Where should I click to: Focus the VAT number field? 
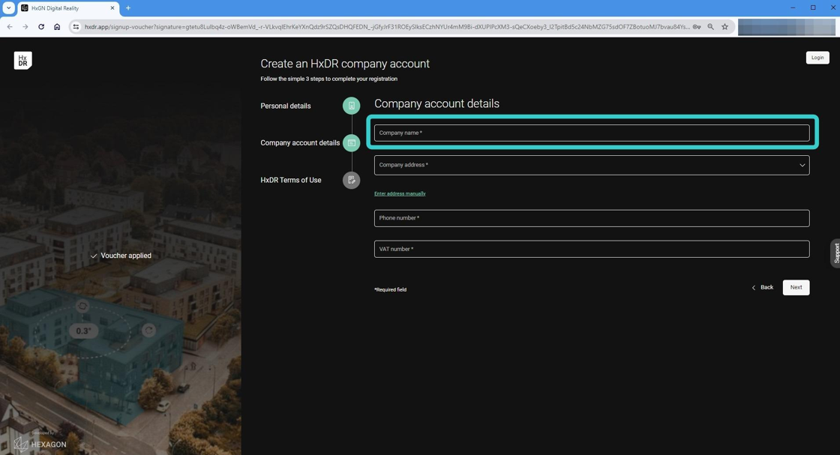tap(592, 249)
